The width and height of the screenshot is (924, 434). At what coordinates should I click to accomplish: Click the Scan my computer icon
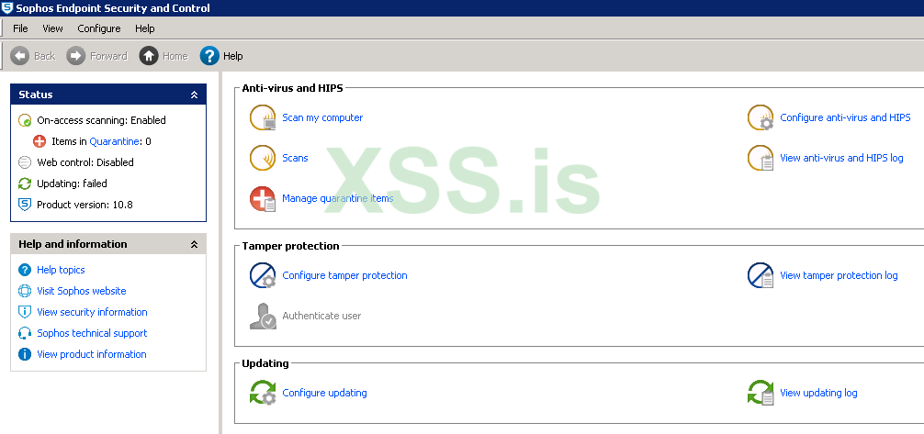263,117
